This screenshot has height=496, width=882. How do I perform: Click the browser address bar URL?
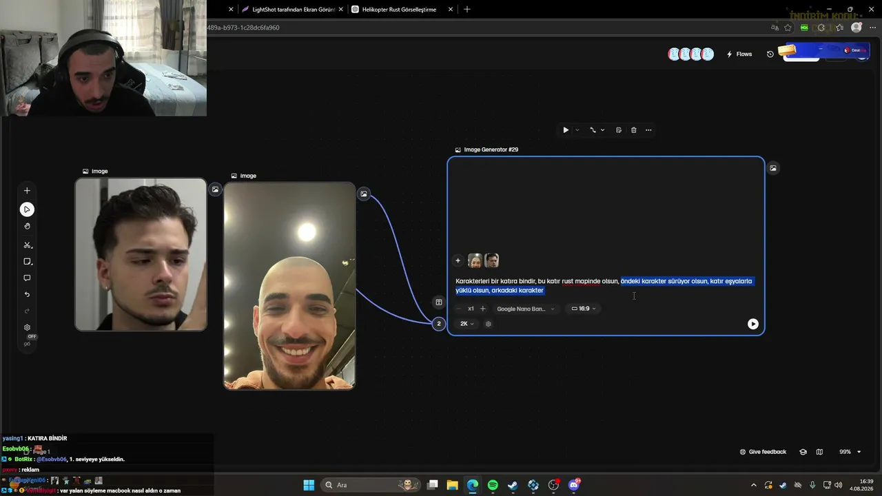[x=486, y=28]
